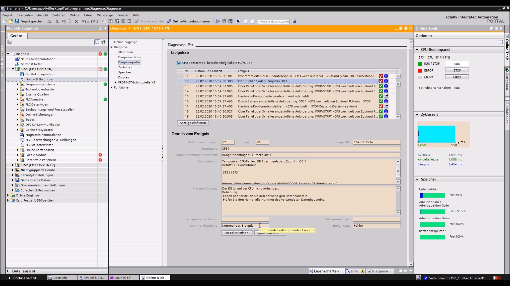Collapse the Zykluszeit section
510x286 pixels.
point(417,114)
